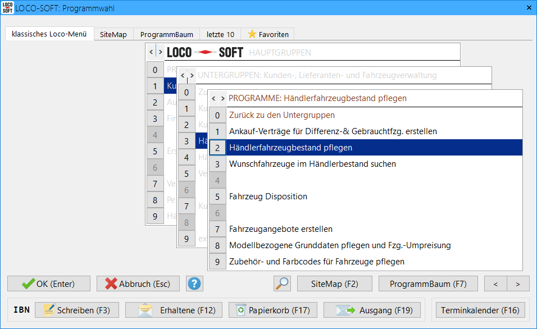Screen dimensions: 537x329
Task: Open Ausgang (F19) outbox
Action: coord(375,310)
